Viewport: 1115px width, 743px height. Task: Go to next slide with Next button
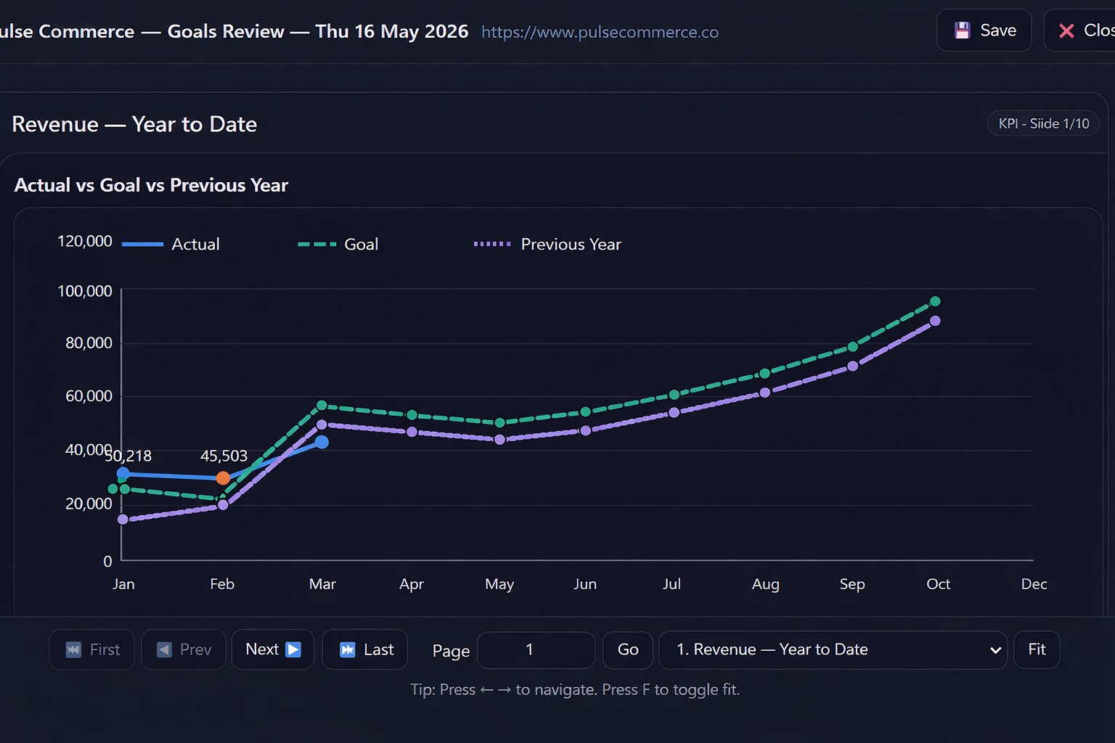click(x=273, y=649)
